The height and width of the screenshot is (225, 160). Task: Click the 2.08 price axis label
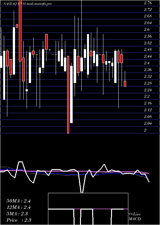(x=148, y=116)
